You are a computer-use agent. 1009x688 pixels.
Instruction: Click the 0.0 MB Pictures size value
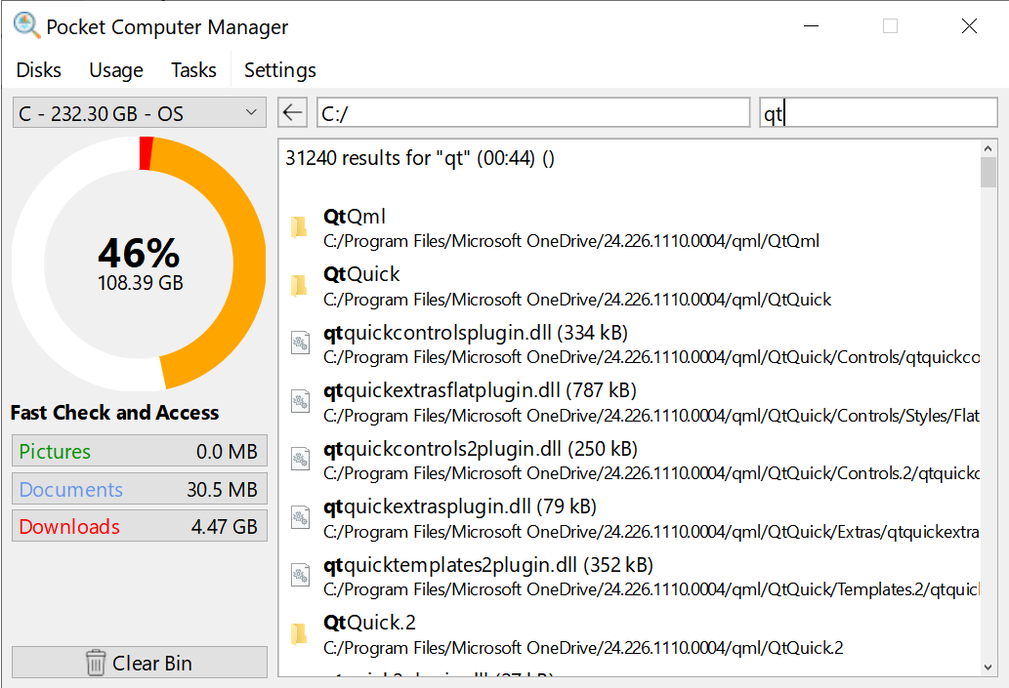(x=227, y=452)
